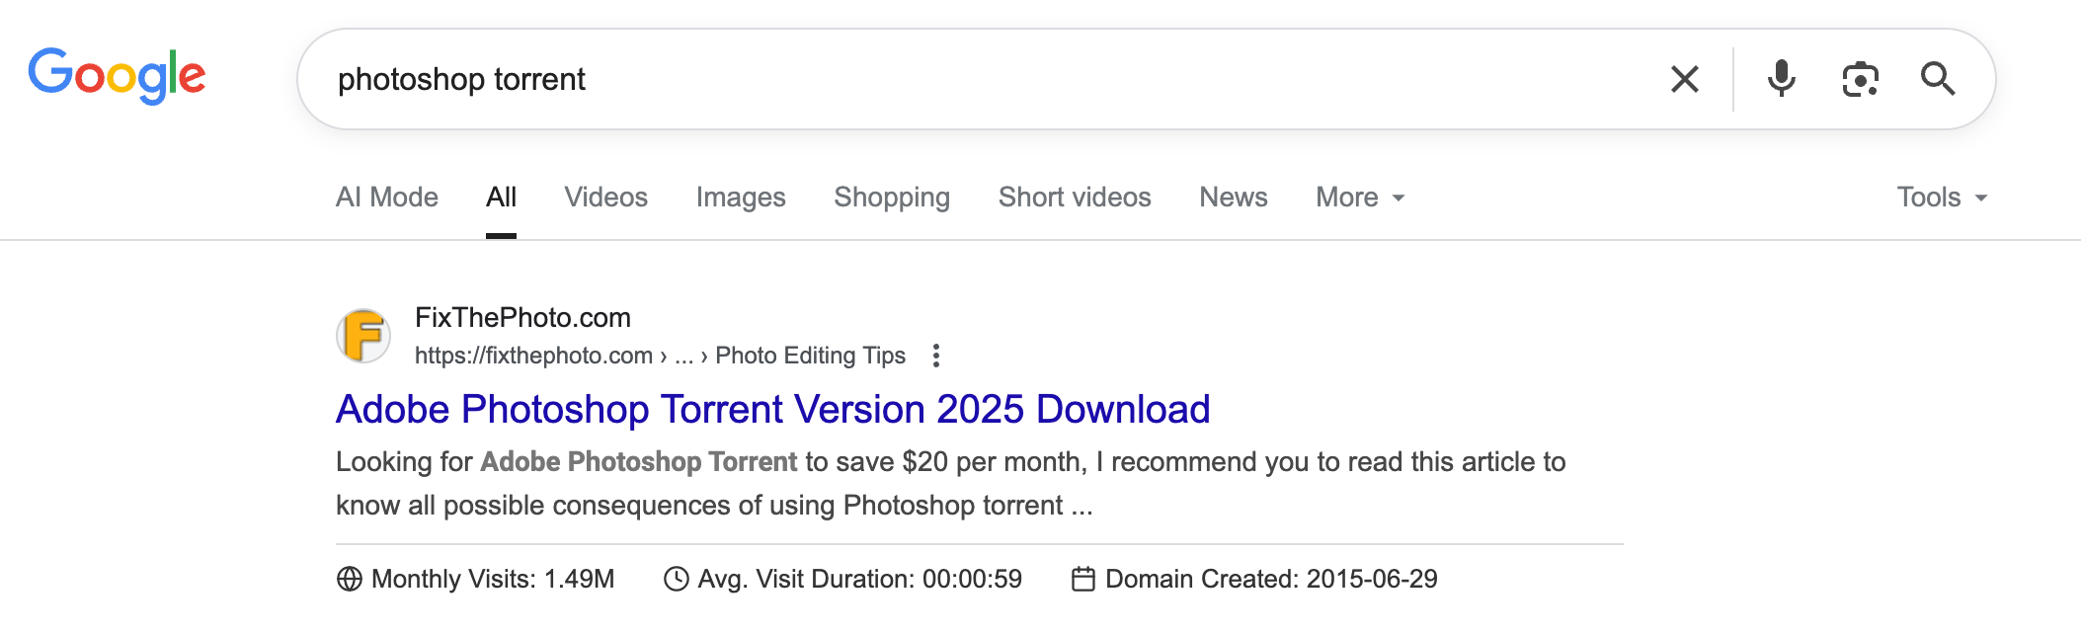This screenshot has height=636, width=2082.
Task: Click the globe icon next to Monthly Visits
Action: tap(350, 579)
